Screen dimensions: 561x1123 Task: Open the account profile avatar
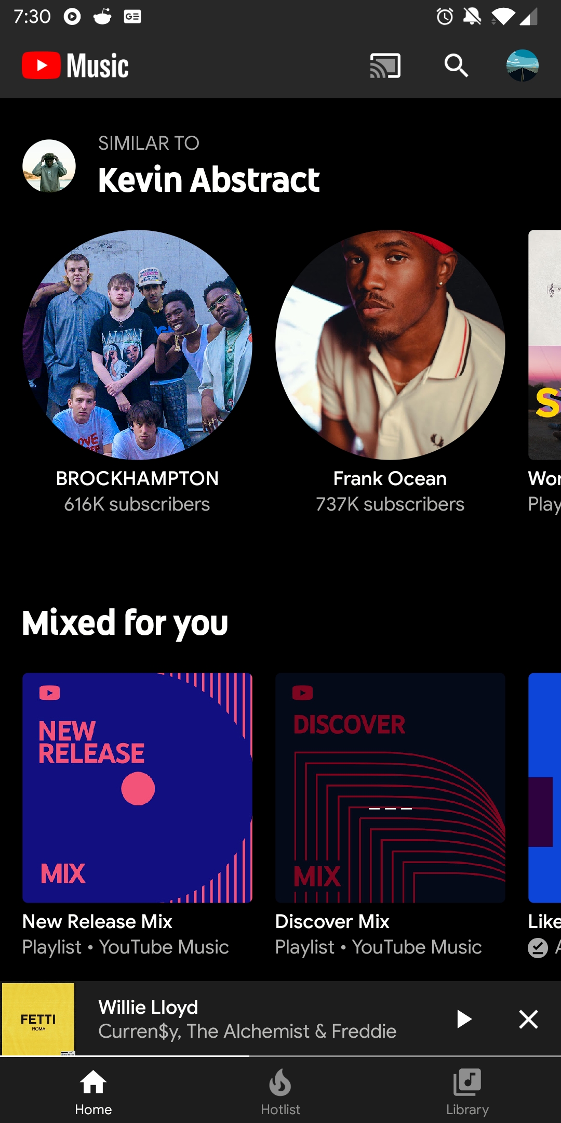pos(522,66)
